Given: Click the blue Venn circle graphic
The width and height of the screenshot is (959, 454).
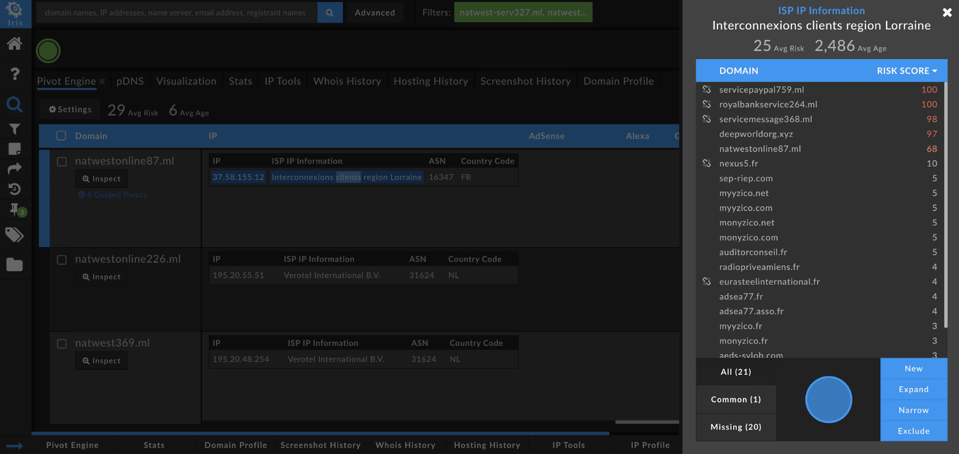Looking at the screenshot, I should click(x=829, y=400).
